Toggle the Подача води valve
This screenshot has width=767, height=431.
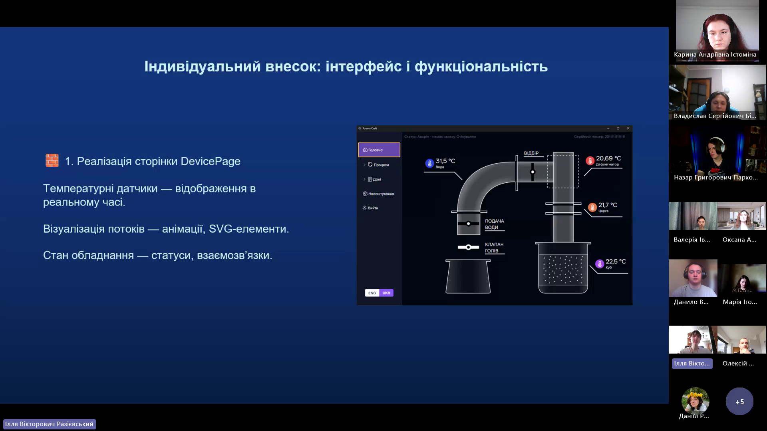click(468, 223)
